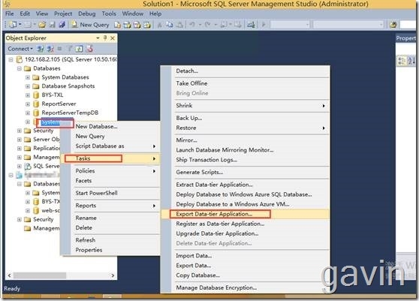Image resolution: width=419 pixels, height=301 pixels.
Task: Click the last Object Explorer toolbar icon
Action: 89,49
